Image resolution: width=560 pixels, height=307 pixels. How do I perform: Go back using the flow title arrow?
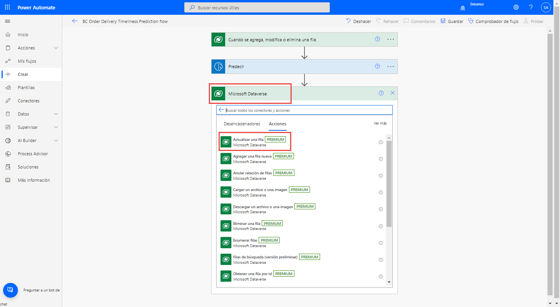tap(75, 21)
